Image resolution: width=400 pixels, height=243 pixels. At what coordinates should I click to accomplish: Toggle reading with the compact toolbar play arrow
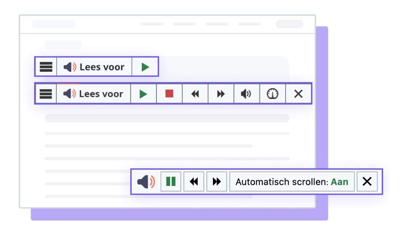(x=145, y=67)
